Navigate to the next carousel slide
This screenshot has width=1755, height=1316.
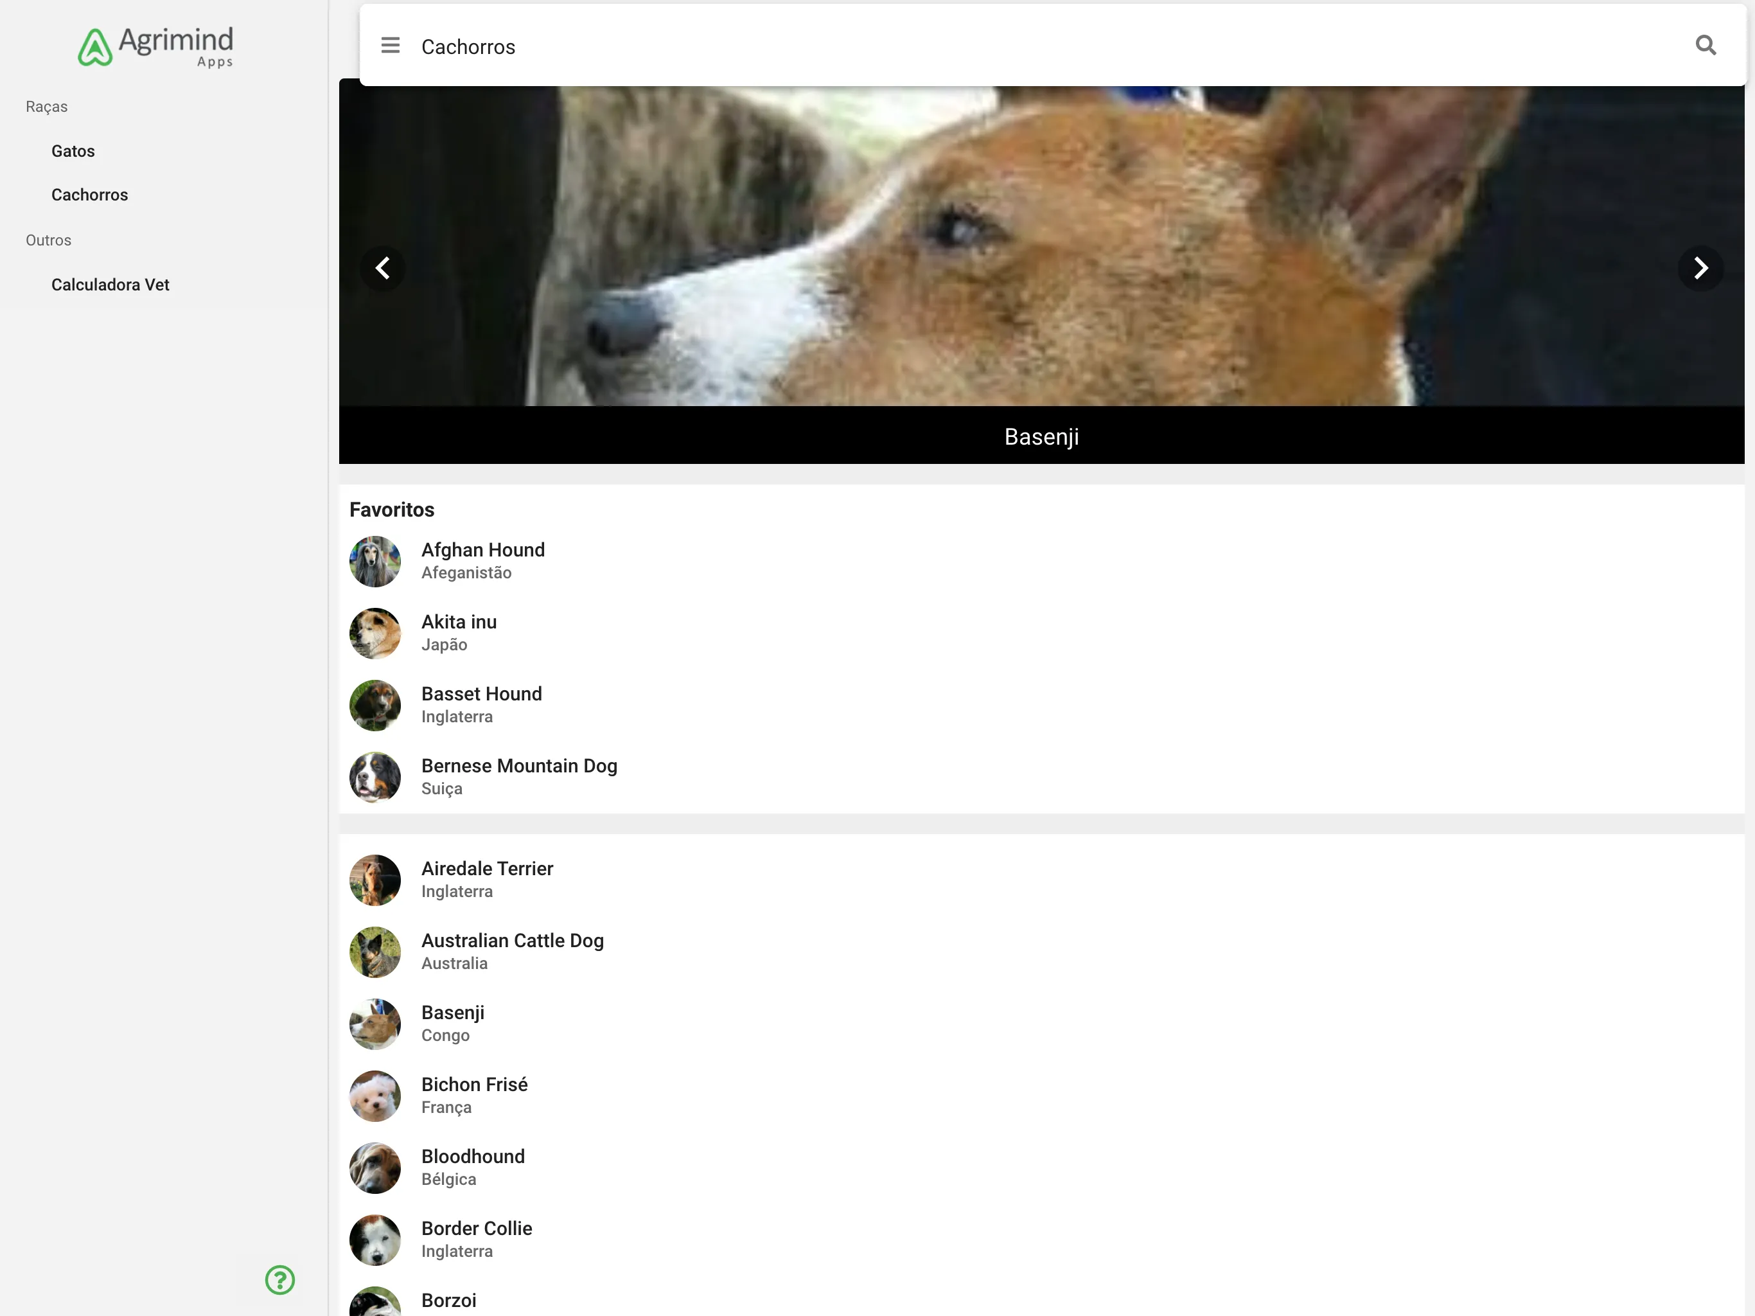coord(1698,268)
